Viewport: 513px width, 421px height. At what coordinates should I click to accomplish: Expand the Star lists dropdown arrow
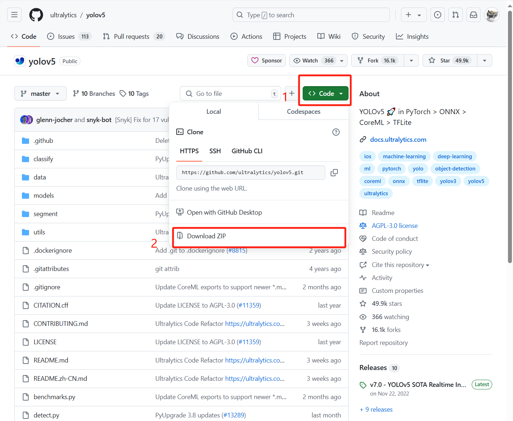pos(485,60)
